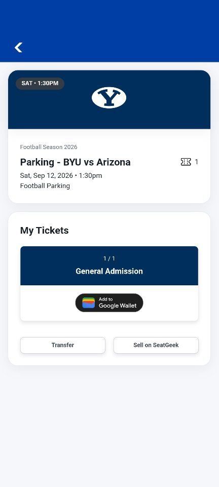Screen dimensions: 219x487
Task: Open Parking - BYU vs Arizona title
Action: (x=75, y=162)
